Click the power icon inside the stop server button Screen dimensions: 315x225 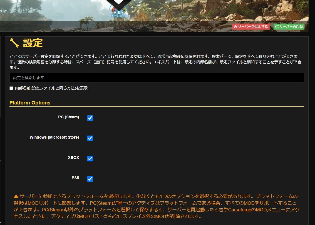point(236,27)
